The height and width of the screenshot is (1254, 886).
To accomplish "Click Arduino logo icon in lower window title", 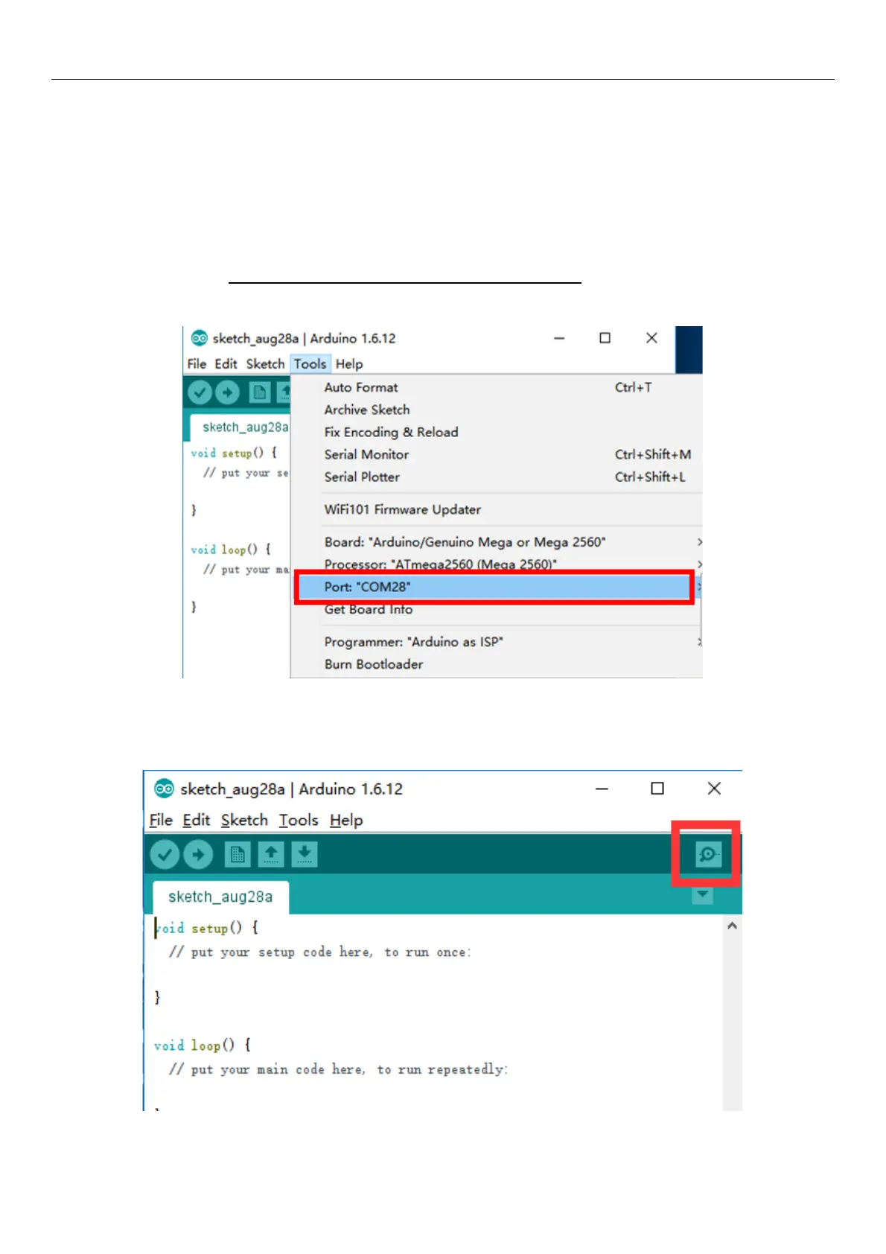I will 164,789.
